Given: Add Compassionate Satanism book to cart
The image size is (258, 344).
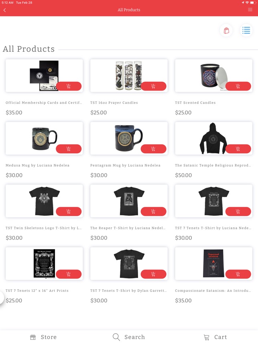Looking at the screenshot, I should click(x=238, y=274).
